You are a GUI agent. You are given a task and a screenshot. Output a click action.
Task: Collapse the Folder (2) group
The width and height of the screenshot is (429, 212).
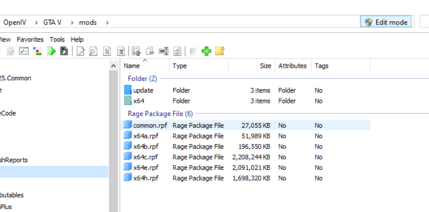[142, 79]
